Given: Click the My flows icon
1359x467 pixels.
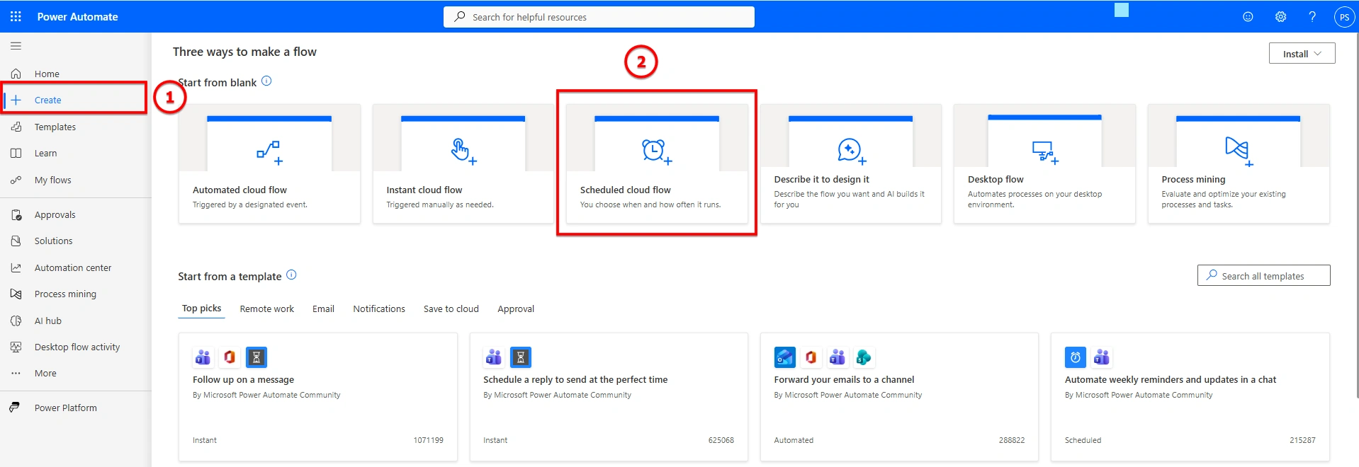Looking at the screenshot, I should coord(16,180).
